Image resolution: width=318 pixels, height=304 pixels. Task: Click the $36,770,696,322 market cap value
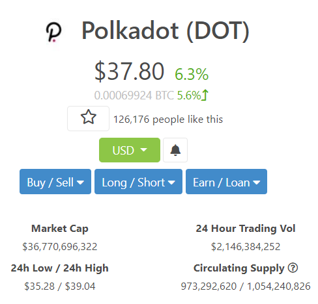coord(60,247)
